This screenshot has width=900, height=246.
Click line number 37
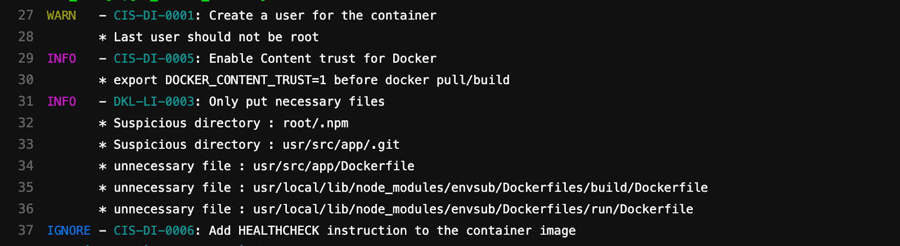point(26,231)
